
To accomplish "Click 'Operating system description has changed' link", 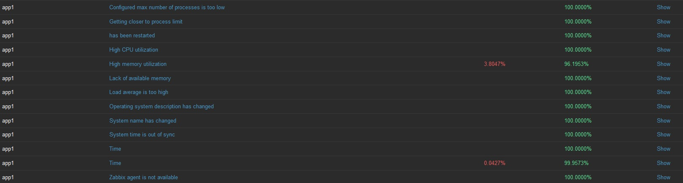I will pos(161,106).
